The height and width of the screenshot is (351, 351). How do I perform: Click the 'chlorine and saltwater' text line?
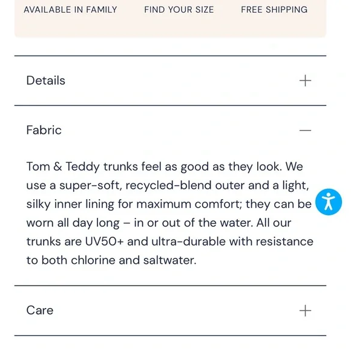tap(111, 260)
